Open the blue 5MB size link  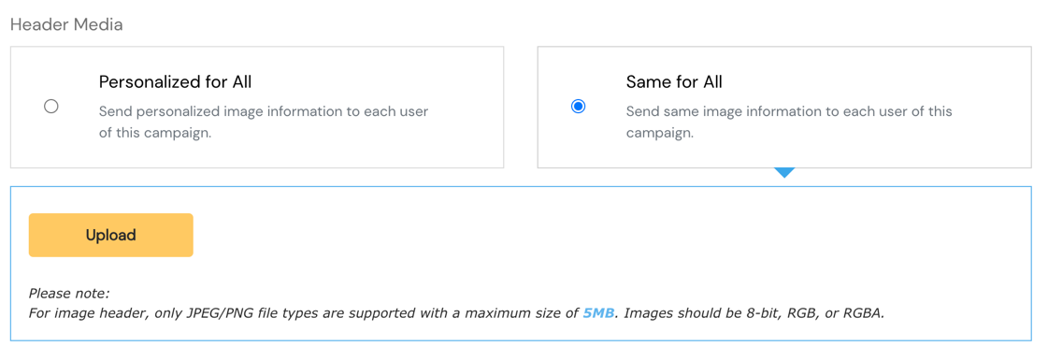pos(598,313)
